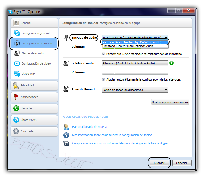This screenshot has height=179, width=204.
Task: Click the Skype WiFi signal icon
Action: point(17,74)
